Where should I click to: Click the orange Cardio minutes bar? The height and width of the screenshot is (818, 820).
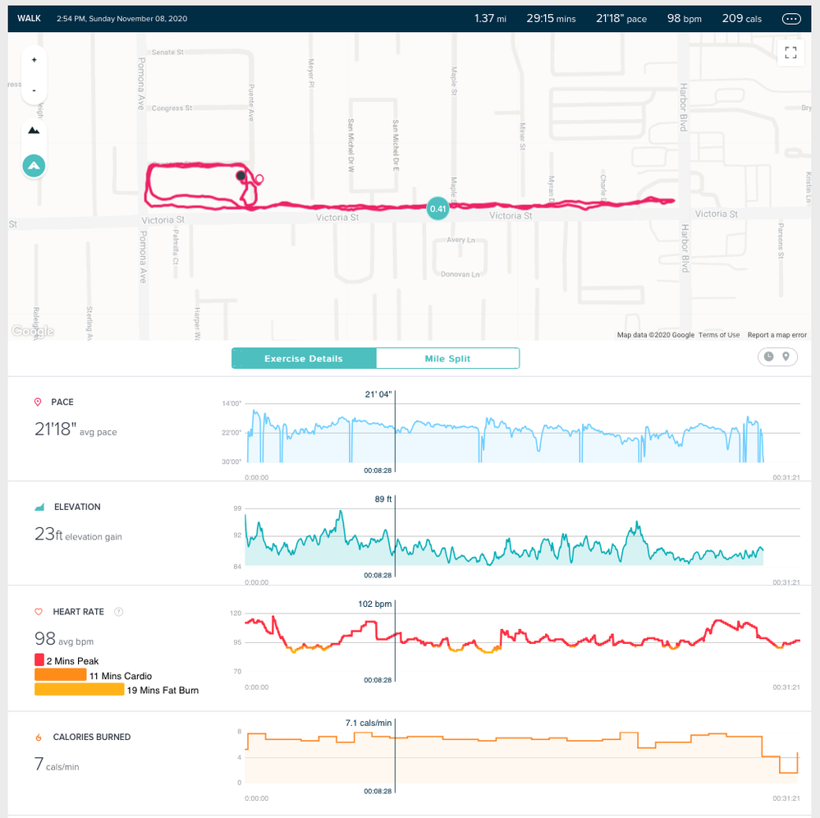[x=61, y=675]
